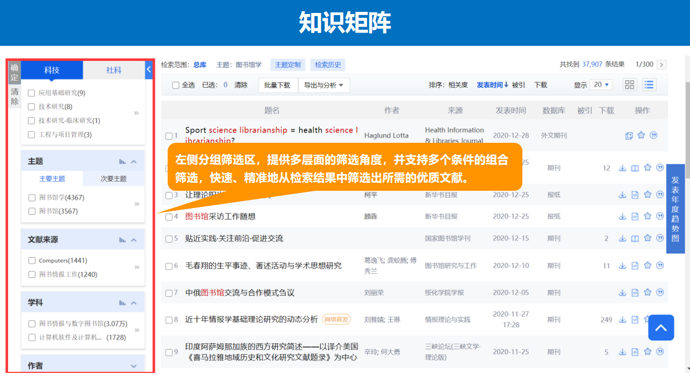The height and width of the screenshot is (388, 690).
Task: Cite result 5 using the quote icon
Action: [x=660, y=238]
